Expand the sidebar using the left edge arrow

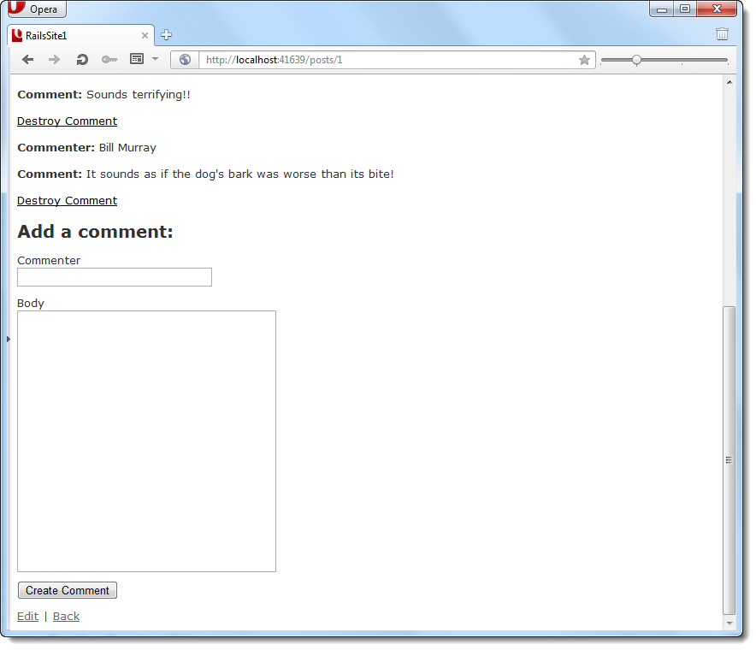coord(8,339)
